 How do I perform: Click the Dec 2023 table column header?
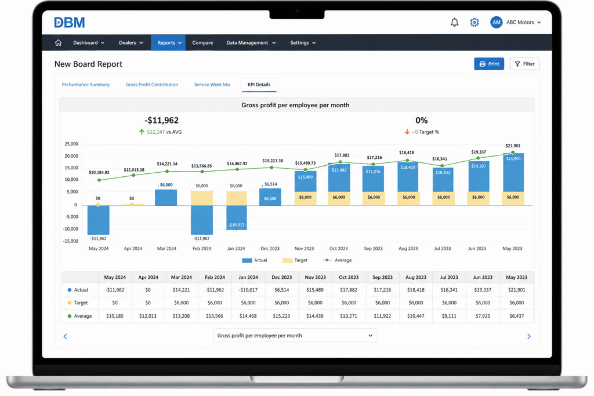281,278
